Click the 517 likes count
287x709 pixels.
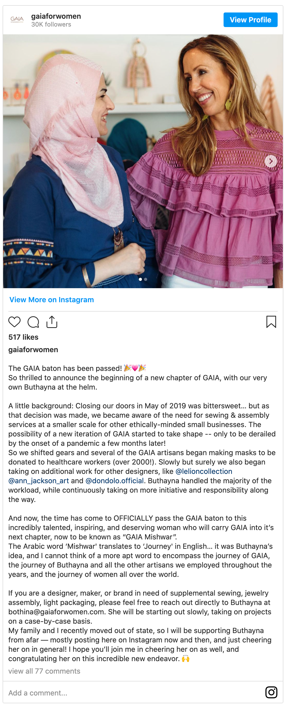(x=23, y=337)
